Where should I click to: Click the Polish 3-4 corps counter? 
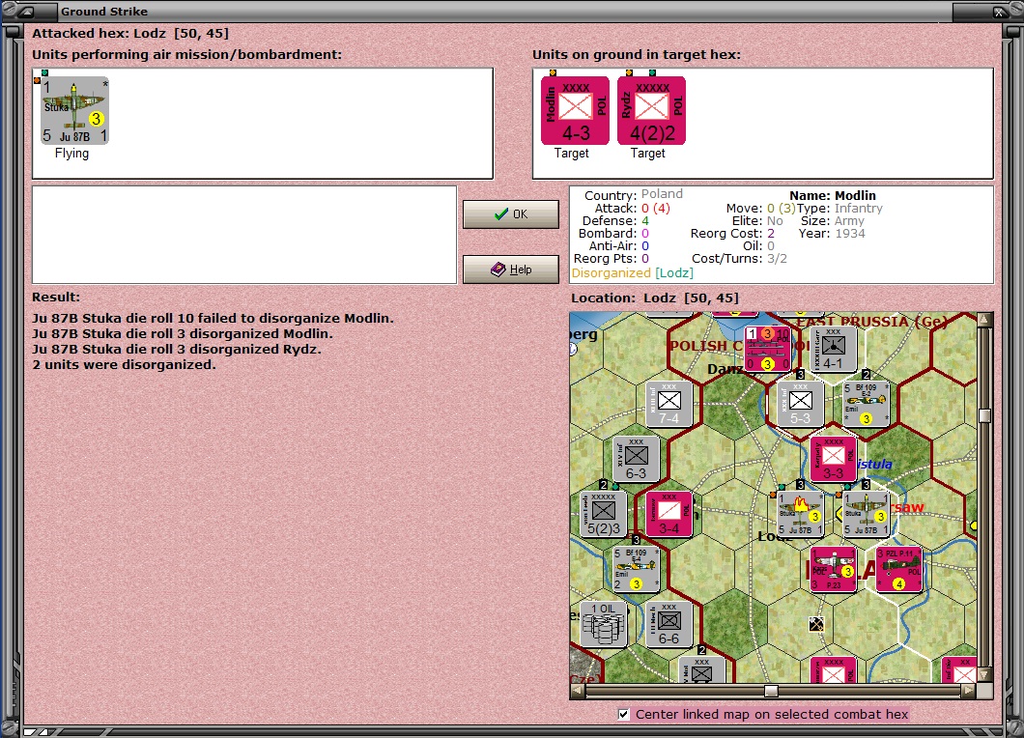[x=668, y=514]
